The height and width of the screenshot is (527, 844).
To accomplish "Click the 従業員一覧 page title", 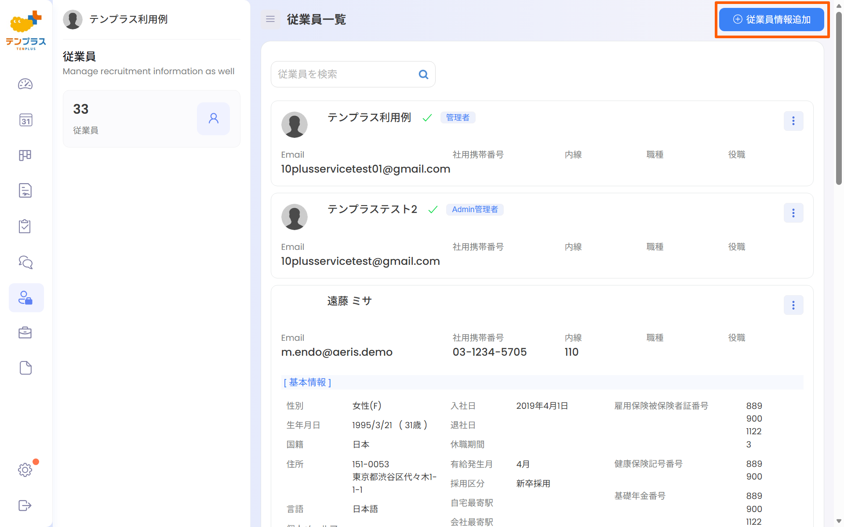I will (316, 19).
